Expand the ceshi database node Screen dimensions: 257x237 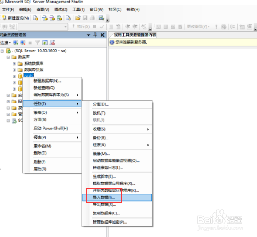pyautogui.click(x=14, y=76)
